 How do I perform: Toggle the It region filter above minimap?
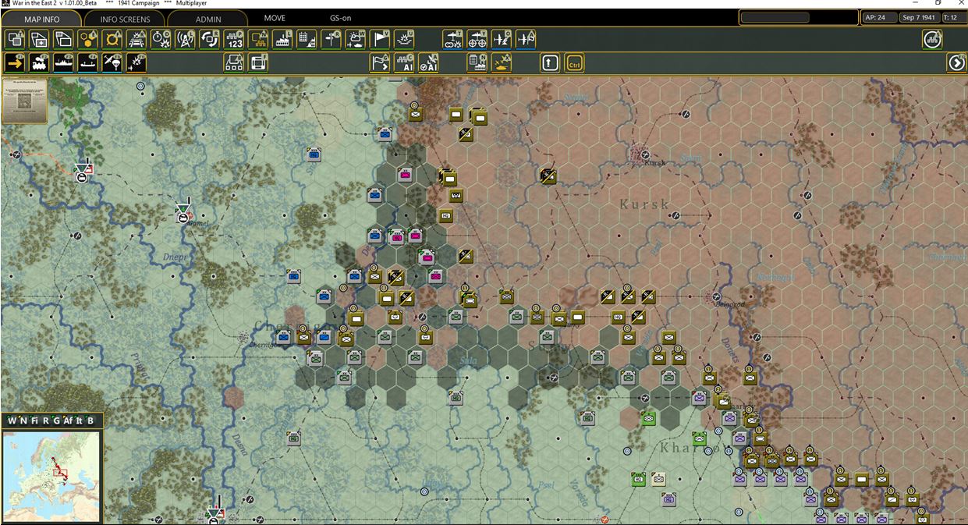tap(80, 421)
